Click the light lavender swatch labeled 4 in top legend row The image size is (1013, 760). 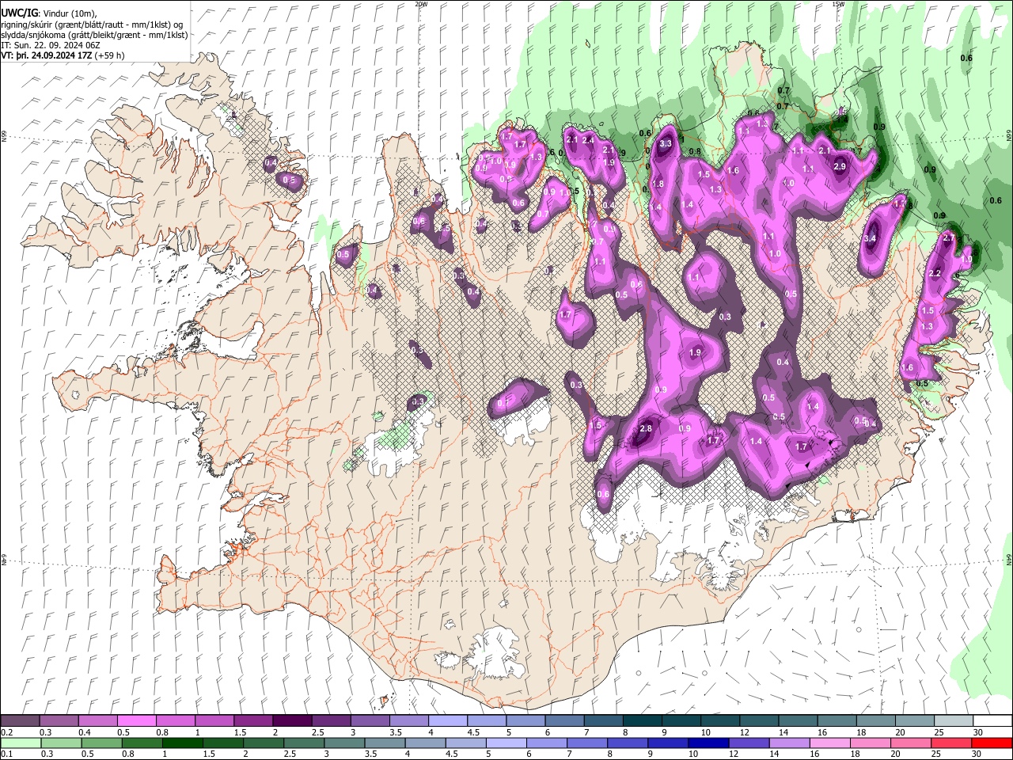pyautogui.click(x=446, y=721)
